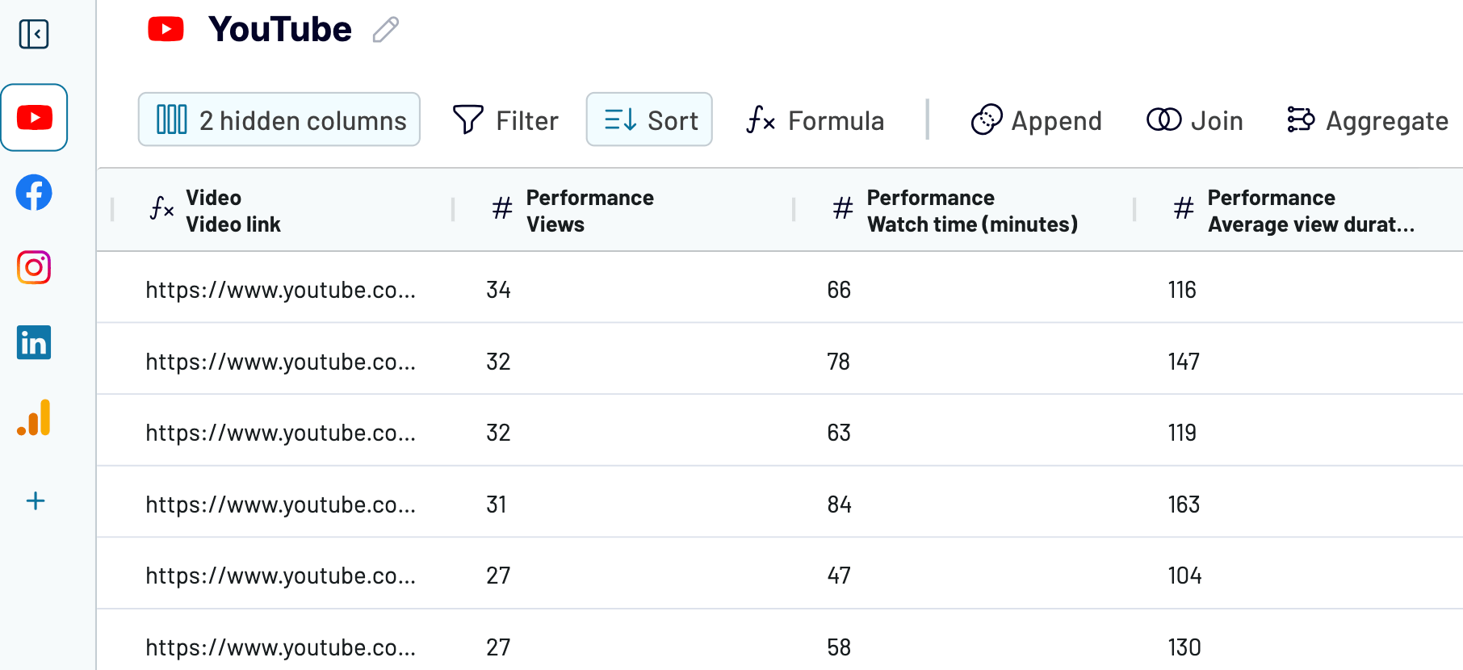Viewport: 1463px width, 670px height.
Task: Click the Average view duration column header
Action: point(1300,211)
